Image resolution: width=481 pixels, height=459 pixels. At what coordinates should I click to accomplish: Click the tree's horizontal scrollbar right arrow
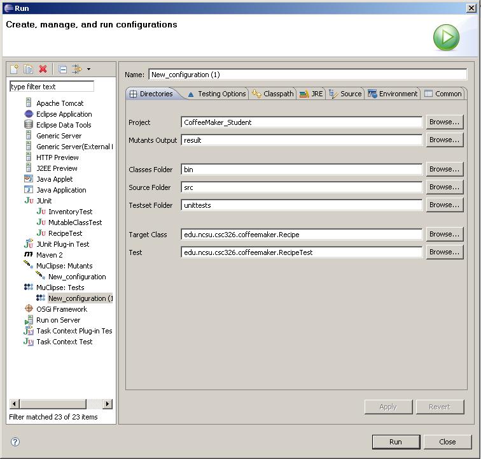(107, 404)
